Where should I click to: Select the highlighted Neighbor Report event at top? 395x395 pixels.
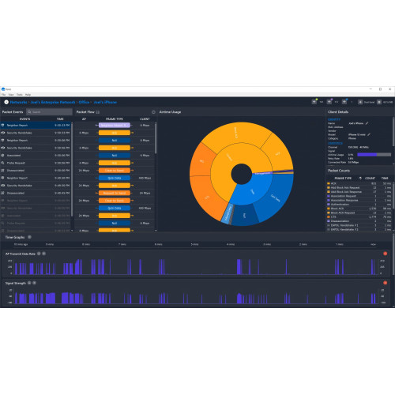point(36,125)
